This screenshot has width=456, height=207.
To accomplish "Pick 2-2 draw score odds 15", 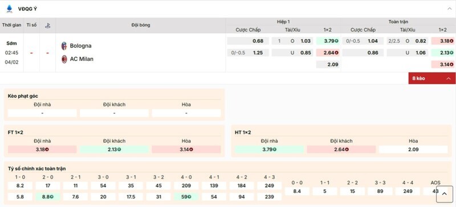I will [x=352, y=191].
